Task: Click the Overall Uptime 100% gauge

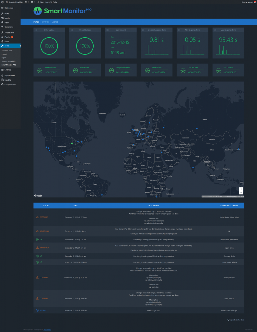Action: [85, 46]
